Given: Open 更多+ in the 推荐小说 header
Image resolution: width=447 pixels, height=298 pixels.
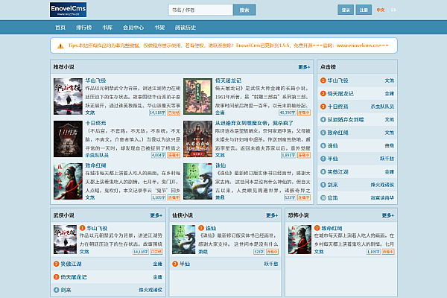Looking at the screenshot, I should (304, 67).
